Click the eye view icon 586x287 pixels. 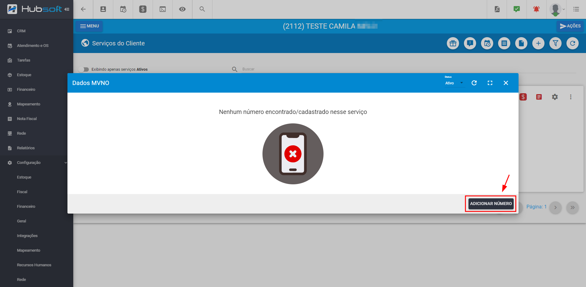[182, 9]
